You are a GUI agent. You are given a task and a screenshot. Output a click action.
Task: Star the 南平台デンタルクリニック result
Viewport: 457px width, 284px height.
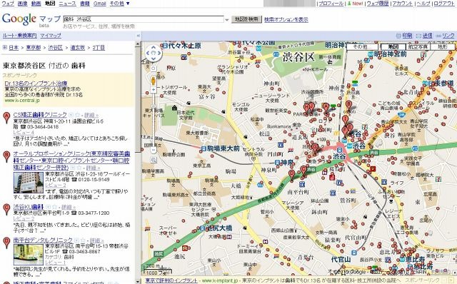(x=83, y=240)
